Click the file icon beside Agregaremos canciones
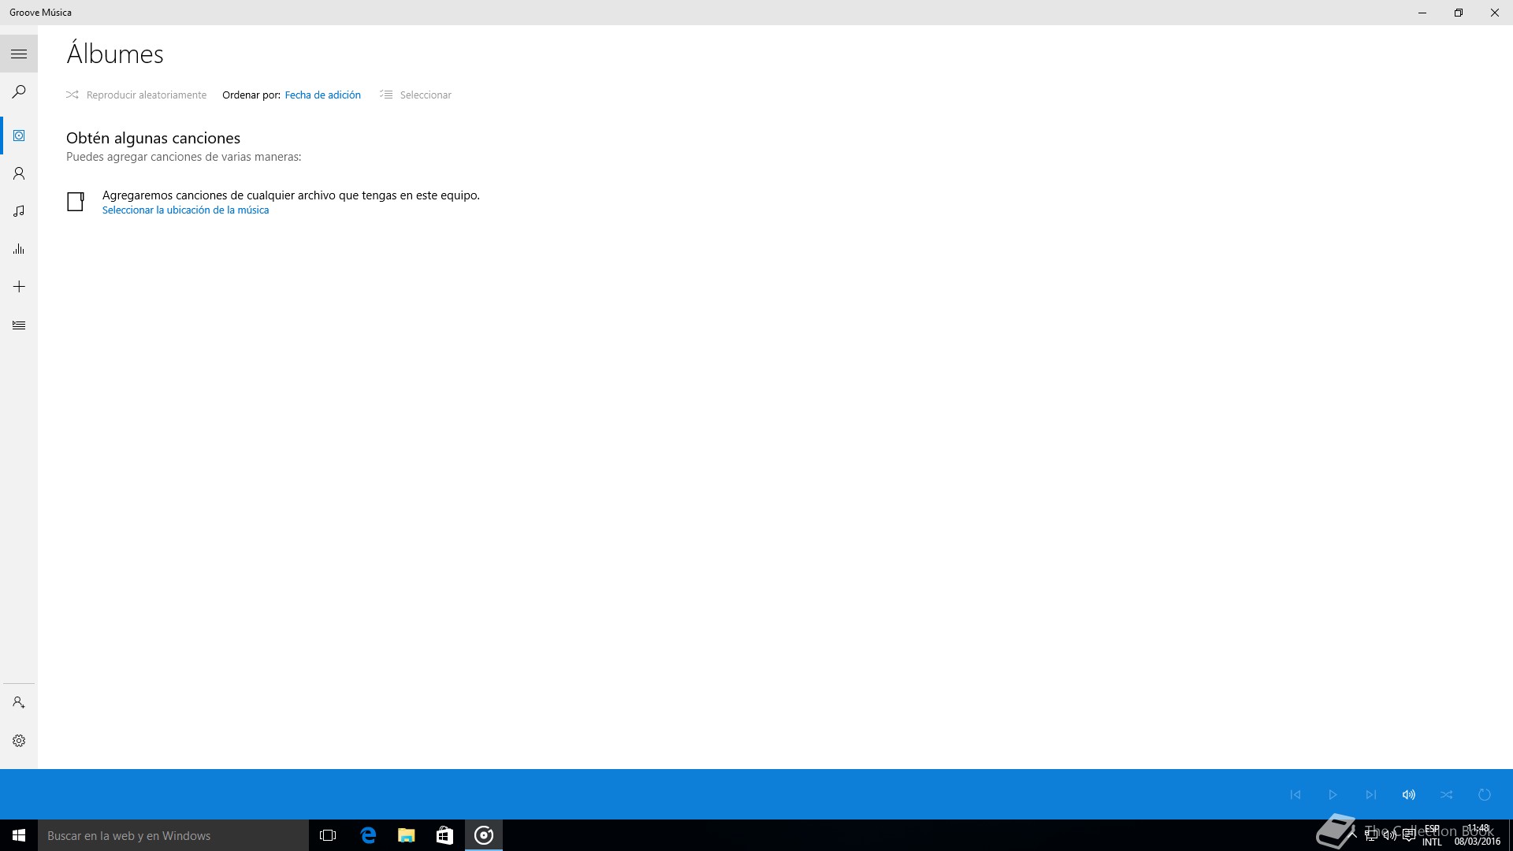The image size is (1513, 851). (76, 202)
